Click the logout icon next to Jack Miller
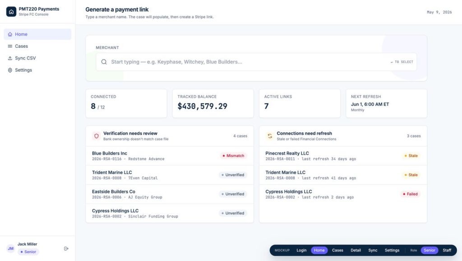The width and height of the screenshot is (462, 261). pyautogui.click(x=66, y=249)
